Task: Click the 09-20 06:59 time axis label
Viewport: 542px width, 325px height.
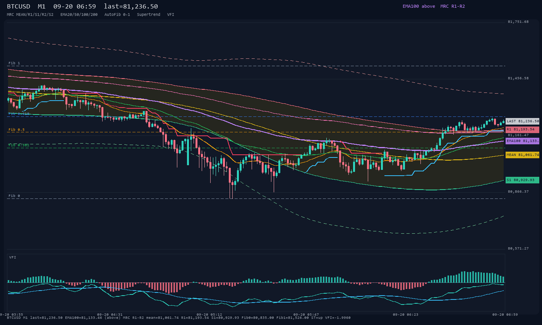Action: 505,315
